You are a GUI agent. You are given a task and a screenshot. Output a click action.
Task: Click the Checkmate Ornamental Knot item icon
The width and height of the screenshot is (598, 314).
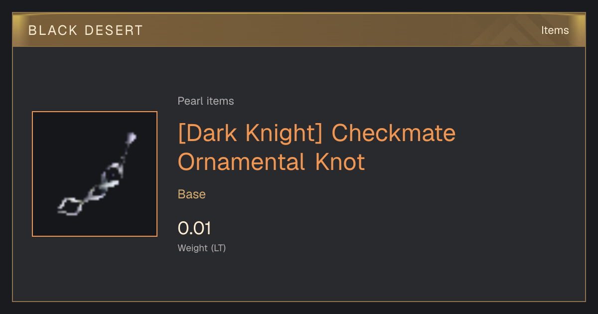tap(95, 174)
